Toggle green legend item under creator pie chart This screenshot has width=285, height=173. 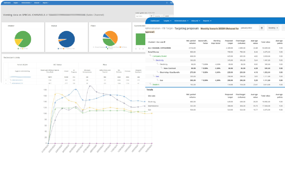[x=18, y=48]
